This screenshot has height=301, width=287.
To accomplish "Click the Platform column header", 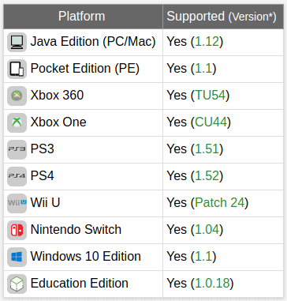I will [83, 17].
